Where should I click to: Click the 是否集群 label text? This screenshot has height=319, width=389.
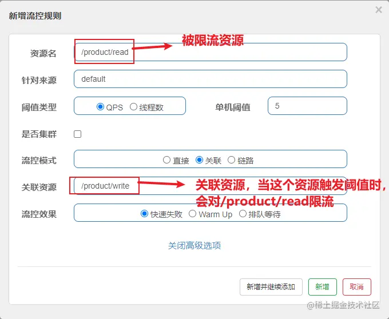tap(39, 134)
